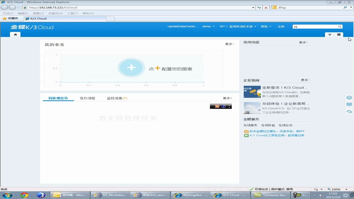Click the big plus circle to configure chart
Image resolution: width=354 pixels, height=199 pixels.
point(131,68)
